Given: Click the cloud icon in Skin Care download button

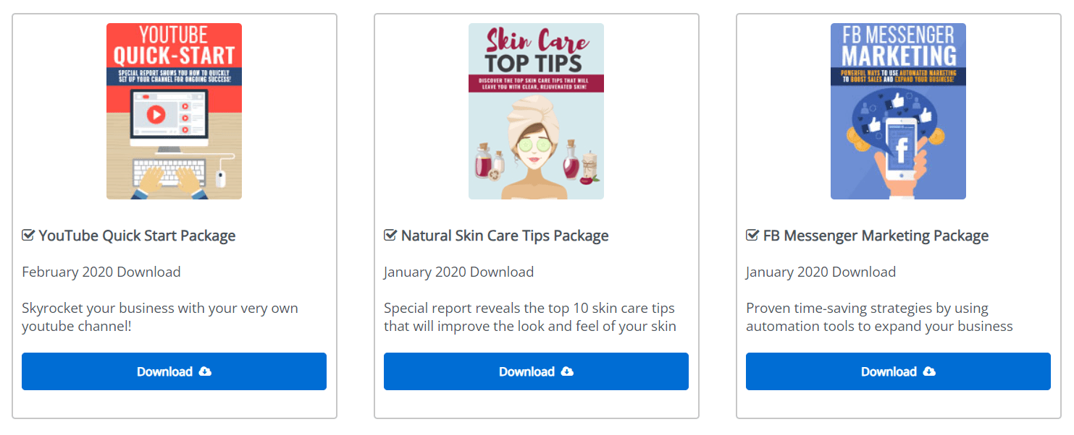Looking at the screenshot, I should point(567,371).
